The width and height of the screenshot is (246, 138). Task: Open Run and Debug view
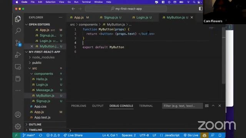coord(18,55)
